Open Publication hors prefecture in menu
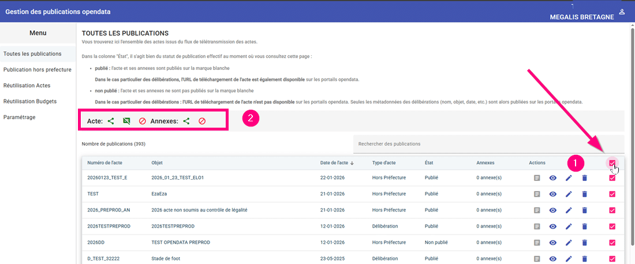 click(x=38, y=69)
